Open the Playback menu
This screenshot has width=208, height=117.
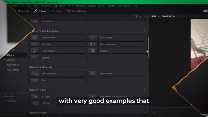[81, 6]
